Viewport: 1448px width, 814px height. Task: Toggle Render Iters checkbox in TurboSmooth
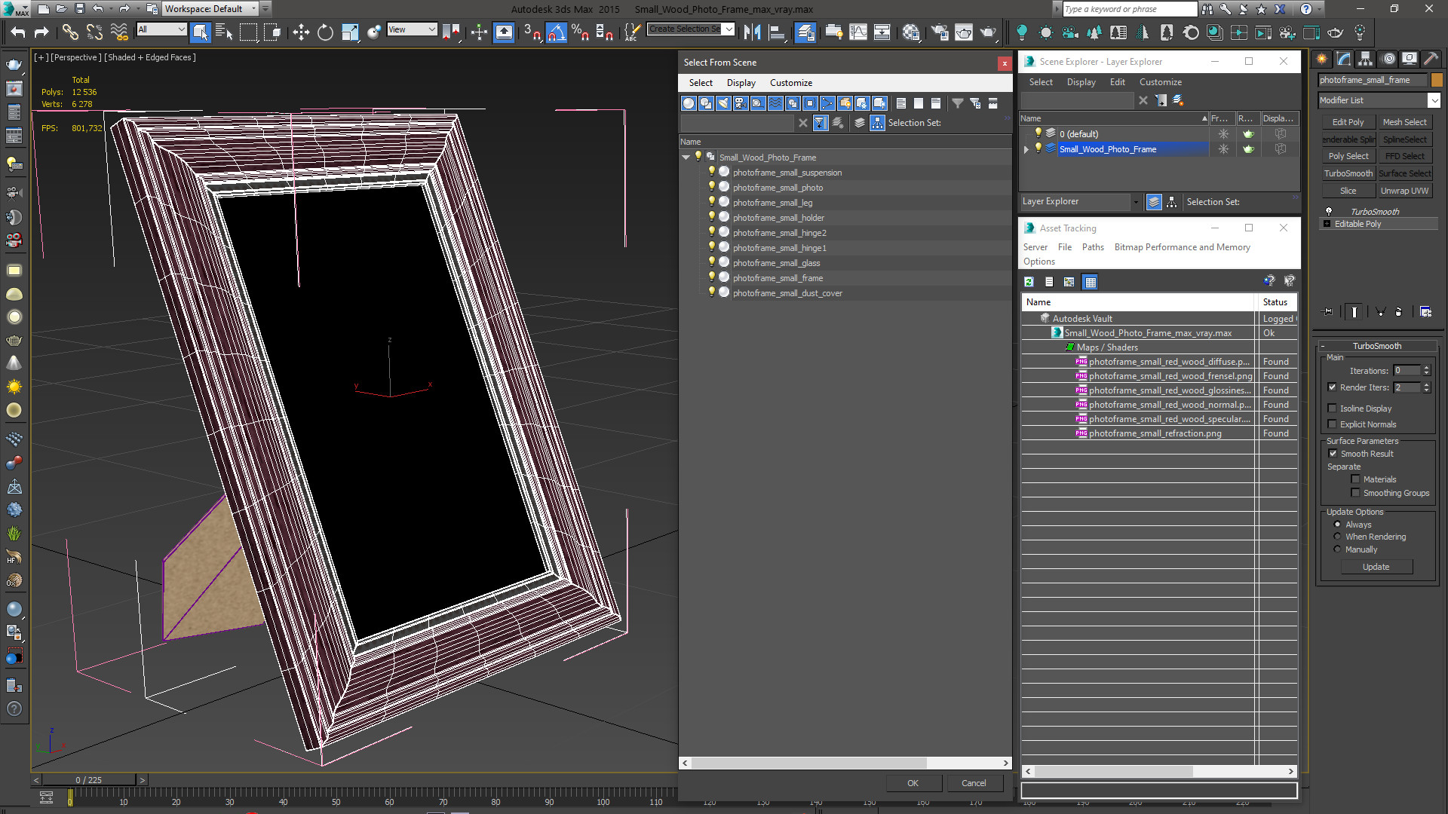[x=1333, y=387]
